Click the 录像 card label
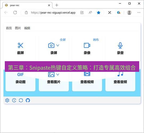 click(87, 53)
